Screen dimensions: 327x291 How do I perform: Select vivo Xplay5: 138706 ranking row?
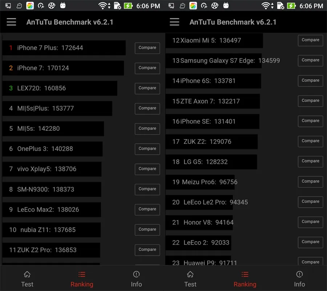pos(52,169)
